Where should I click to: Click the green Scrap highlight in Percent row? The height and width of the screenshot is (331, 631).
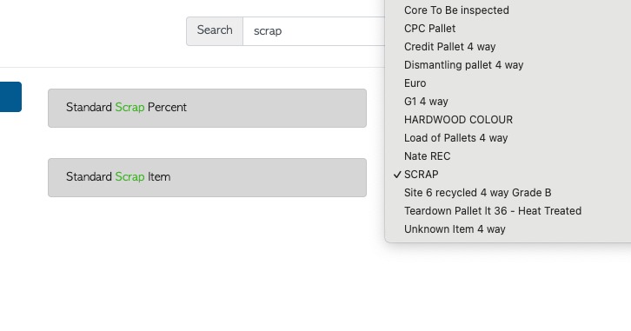130,108
